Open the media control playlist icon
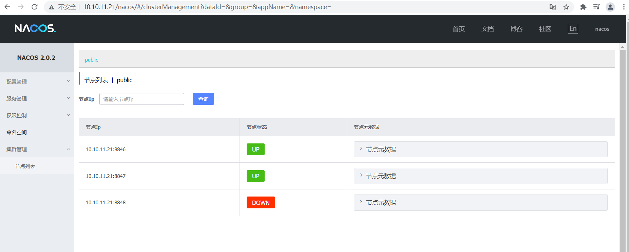Image resolution: width=629 pixels, height=252 pixels. [596, 7]
